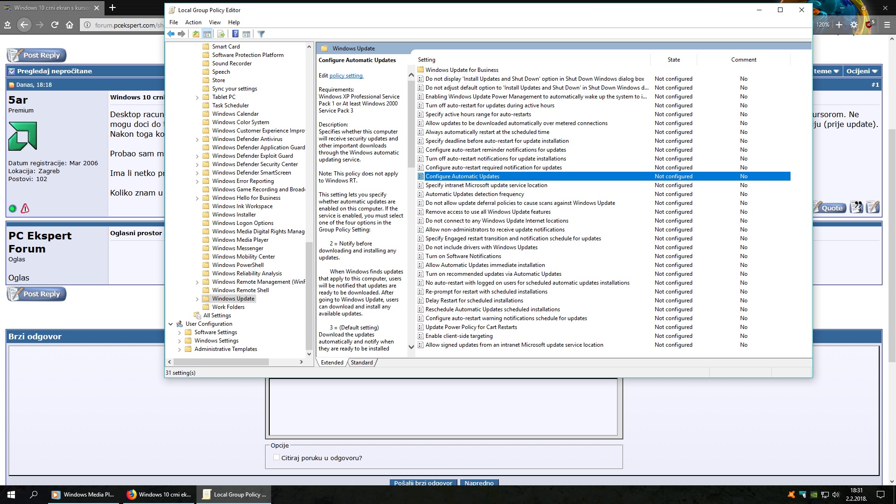Toggle Show/Hide Action Pane toolbar icon
896x504 pixels.
pos(246,34)
